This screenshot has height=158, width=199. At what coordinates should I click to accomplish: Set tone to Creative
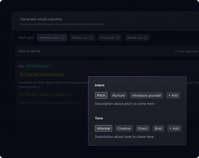coord(124,128)
